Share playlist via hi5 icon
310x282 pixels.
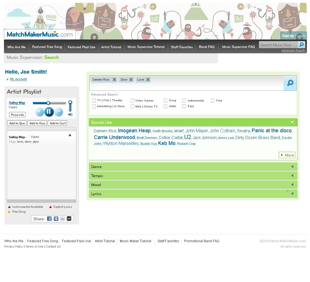coord(69,219)
